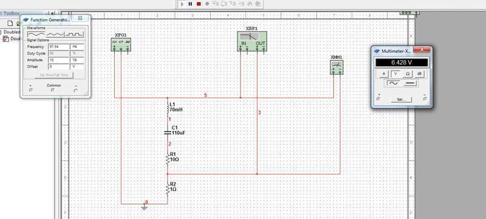
Task: Click the Amplitude value input field
Action: 58,60
